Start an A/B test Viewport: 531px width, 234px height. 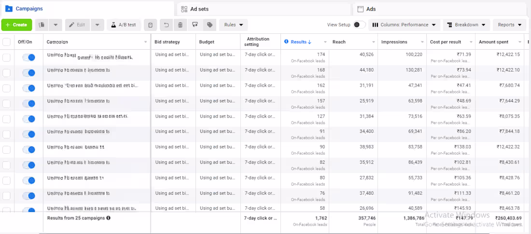point(124,25)
